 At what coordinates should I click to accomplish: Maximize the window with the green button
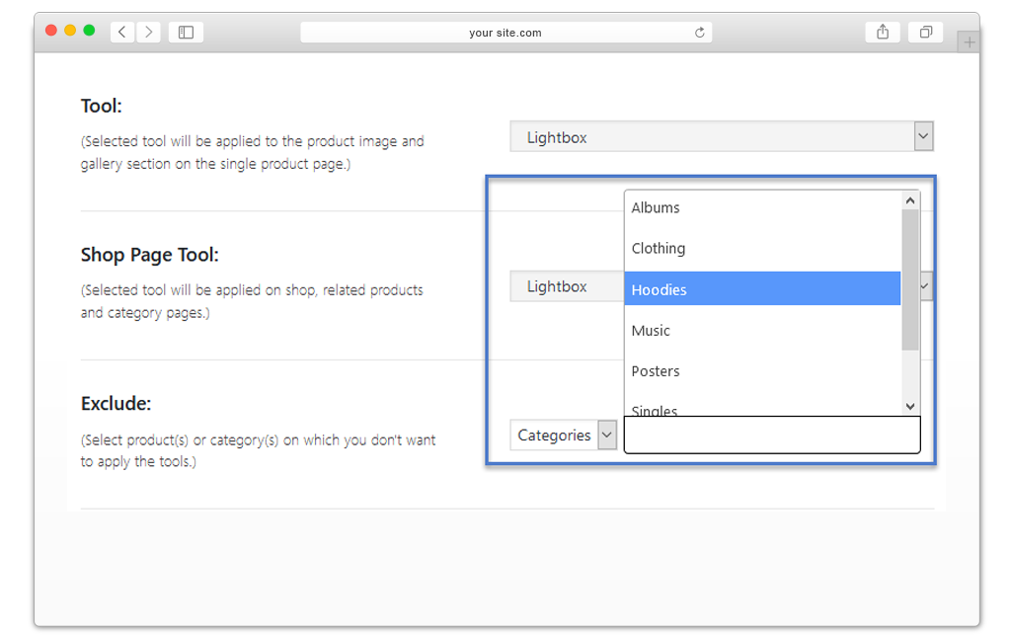89,31
